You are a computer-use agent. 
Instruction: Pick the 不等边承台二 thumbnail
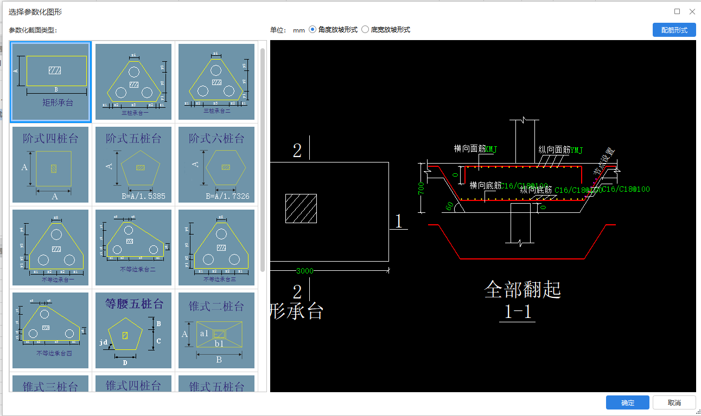coord(133,248)
